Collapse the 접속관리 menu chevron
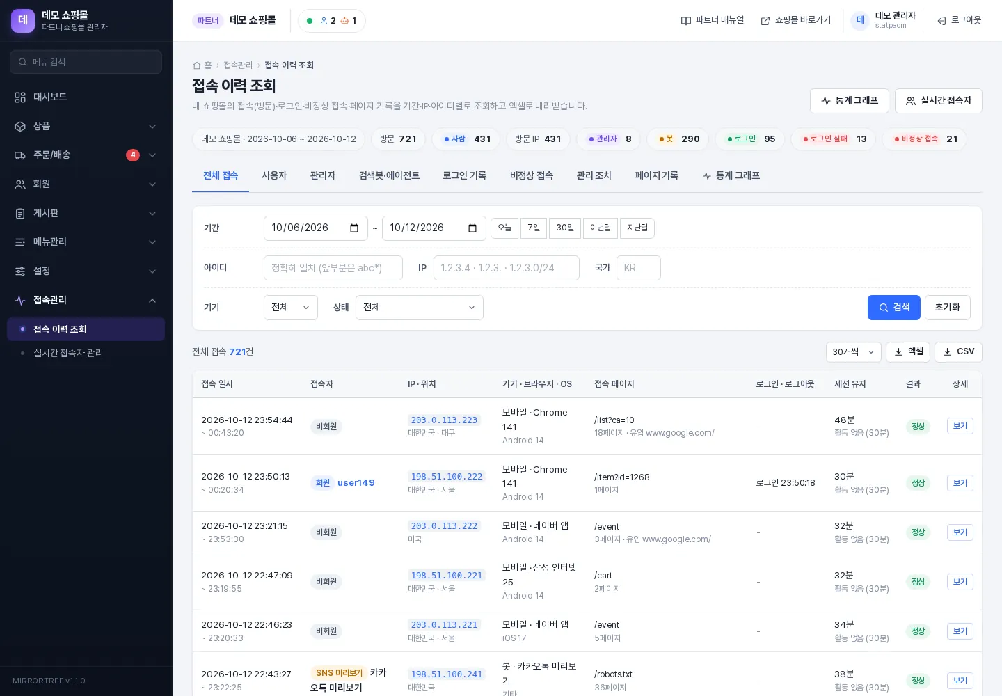 pos(152,301)
